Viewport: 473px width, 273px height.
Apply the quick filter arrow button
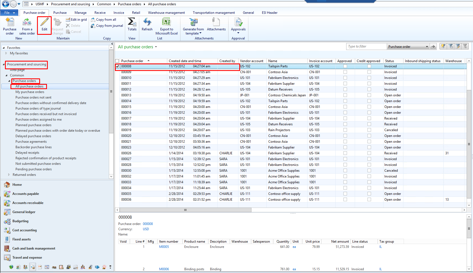433,47
